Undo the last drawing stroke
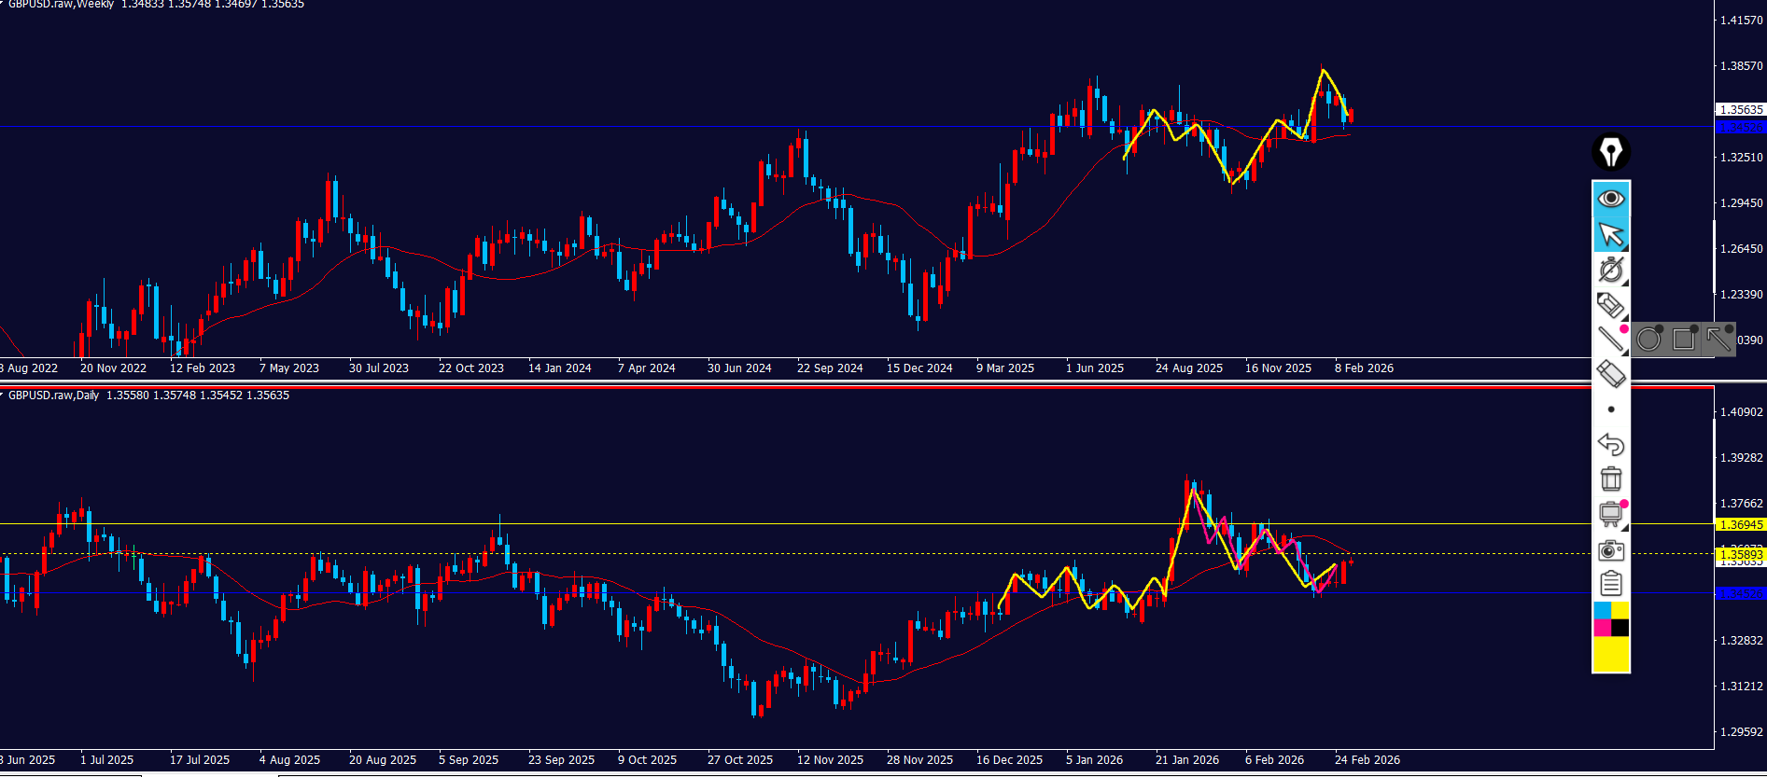This screenshot has height=777, width=1767. 1611,444
